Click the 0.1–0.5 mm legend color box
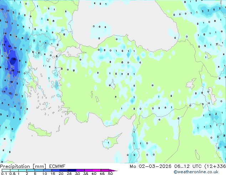Screen dimensions: 226x175 tap(6, 170)
